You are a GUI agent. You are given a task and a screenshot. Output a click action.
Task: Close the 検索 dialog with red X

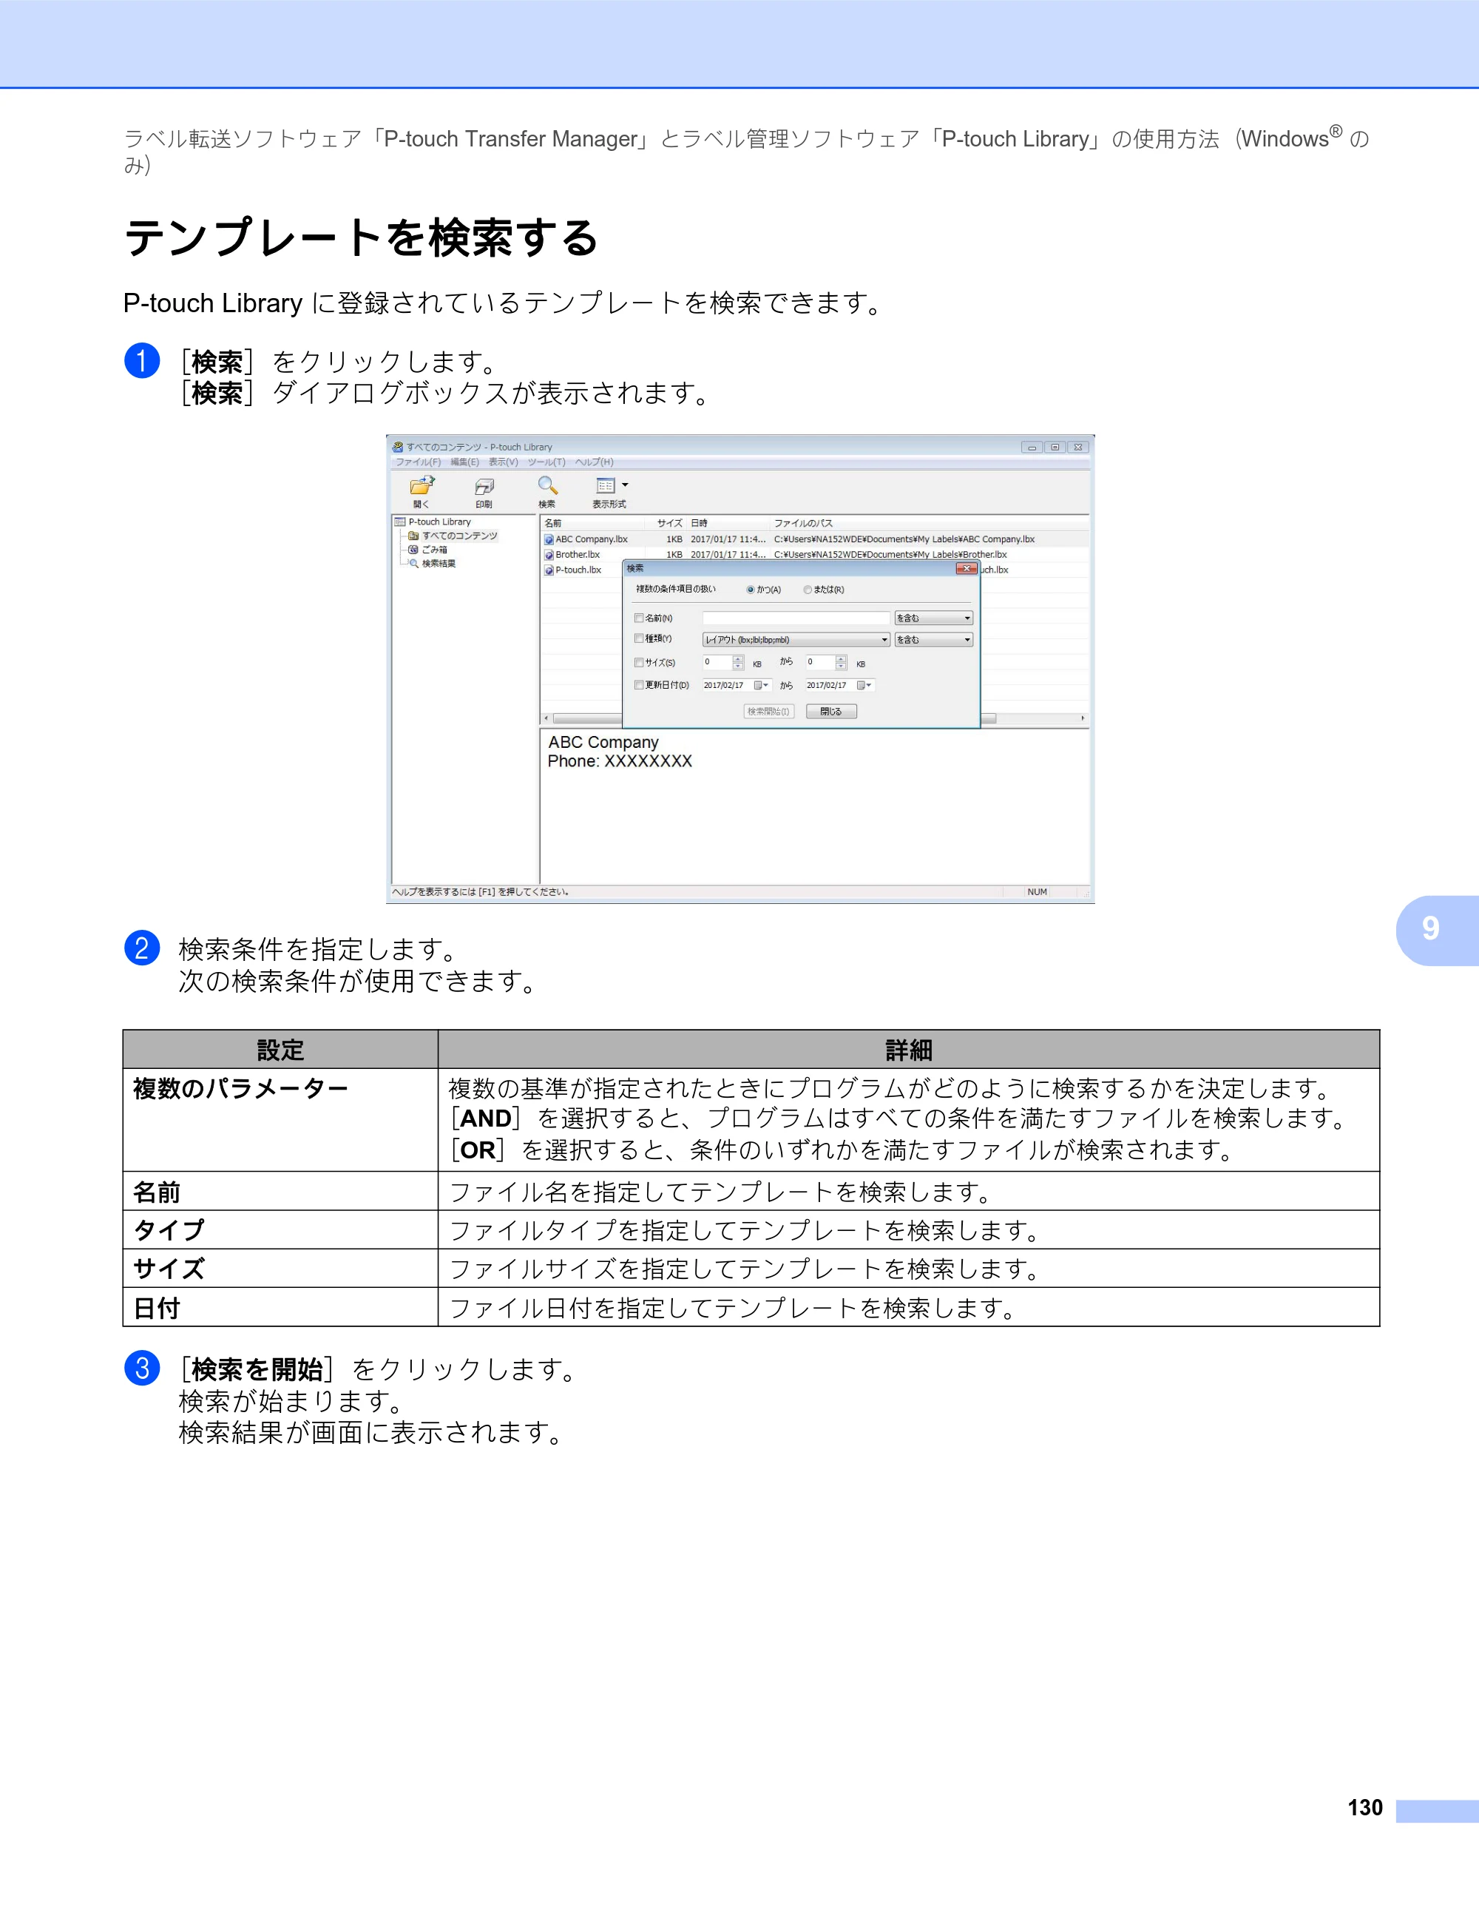[966, 568]
